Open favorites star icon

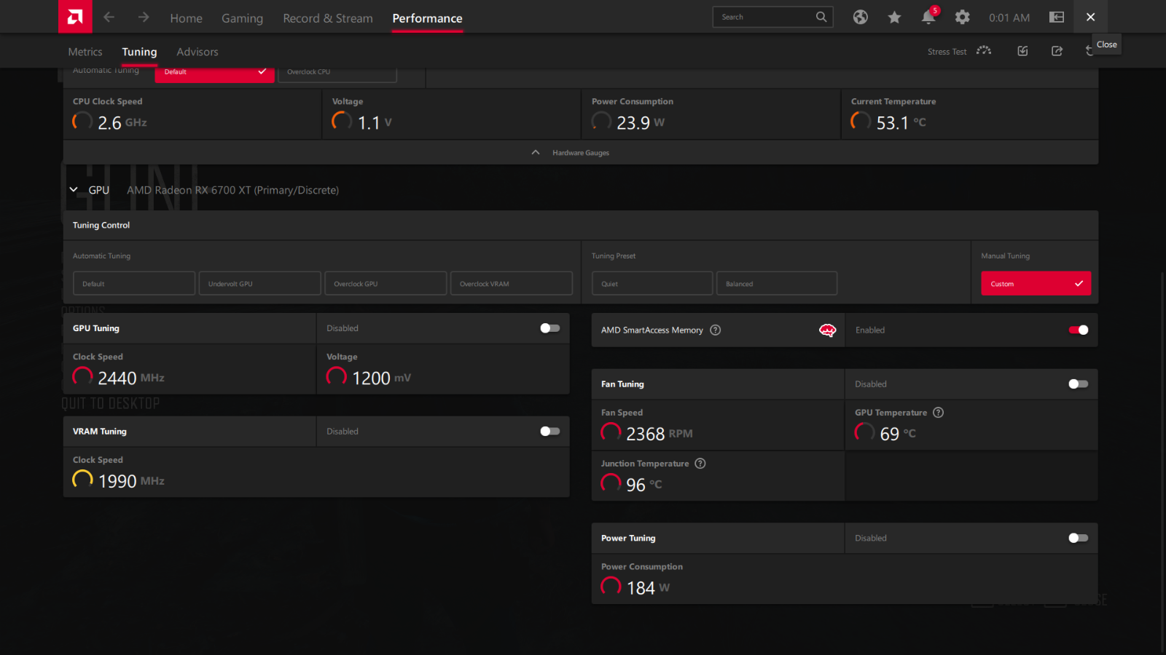894,17
